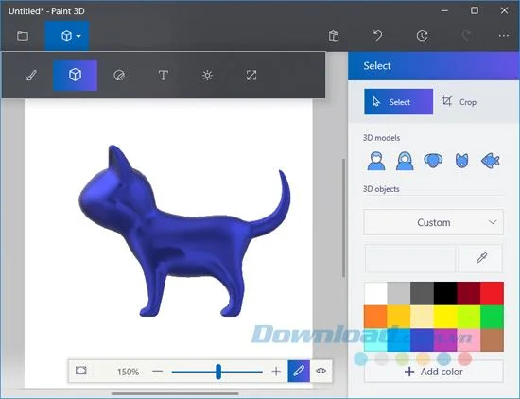Click the fit-to-screen canvas icon

(81, 371)
